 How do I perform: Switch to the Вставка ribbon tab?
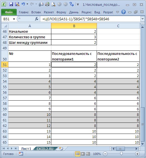36,12
